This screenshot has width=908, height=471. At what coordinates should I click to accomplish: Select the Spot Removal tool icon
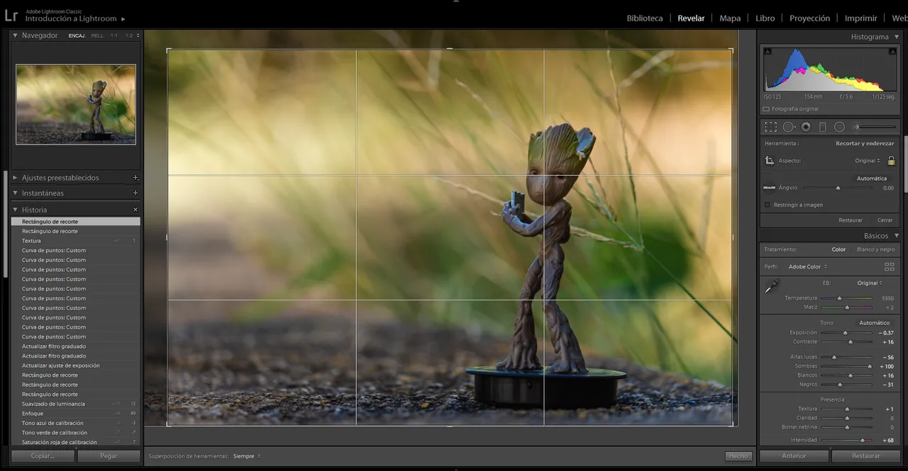coord(789,127)
